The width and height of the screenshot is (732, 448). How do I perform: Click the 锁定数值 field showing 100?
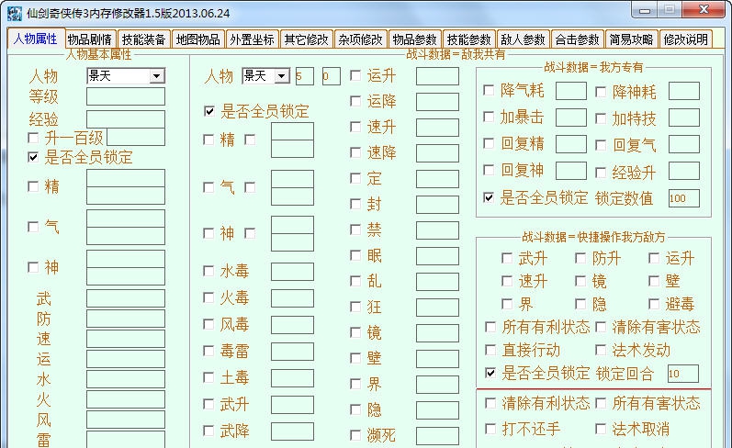[x=684, y=198]
